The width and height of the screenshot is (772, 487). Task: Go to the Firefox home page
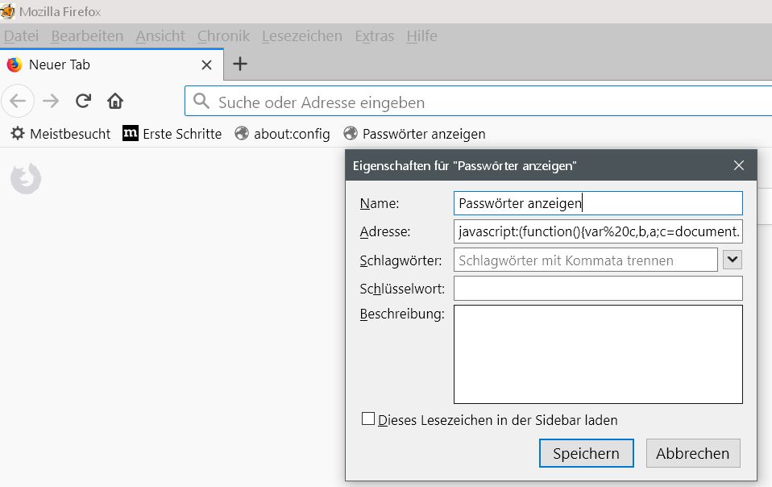pyautogui.click(x=115, y=101)
